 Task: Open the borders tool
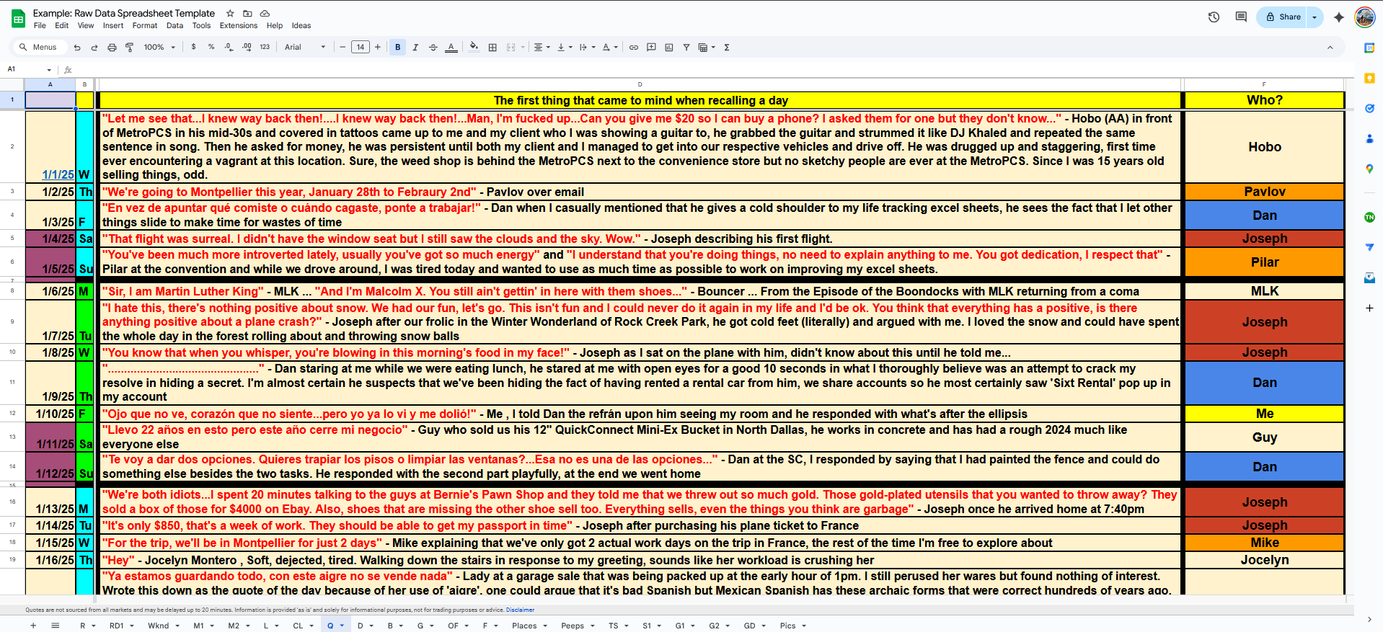(492, 48)
